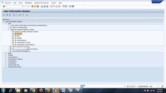Click the Find binoculars icon
166x93 pixels.
click(x=45, y=6)
